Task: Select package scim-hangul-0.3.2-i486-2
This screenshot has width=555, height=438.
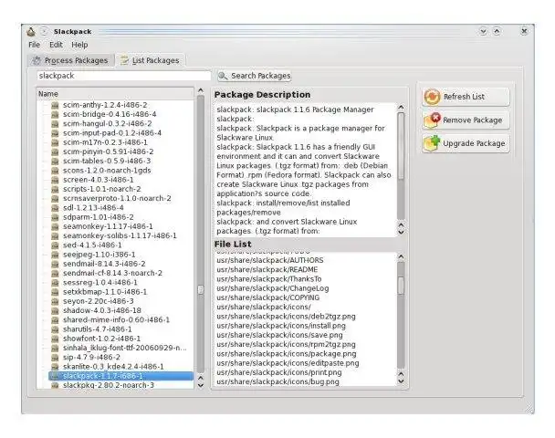Action: point(107,123)
